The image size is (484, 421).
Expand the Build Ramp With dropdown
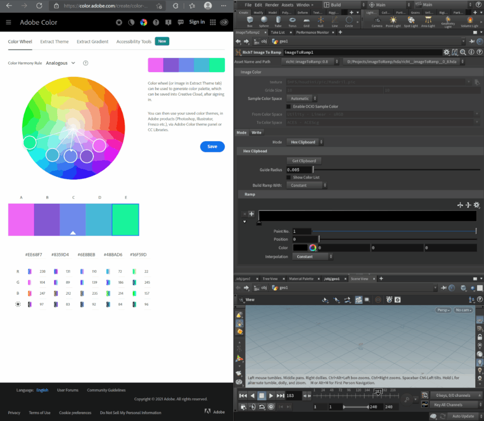tap(307, 185)
